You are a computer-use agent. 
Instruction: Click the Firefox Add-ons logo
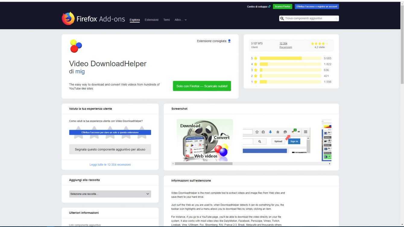(93, 19)
